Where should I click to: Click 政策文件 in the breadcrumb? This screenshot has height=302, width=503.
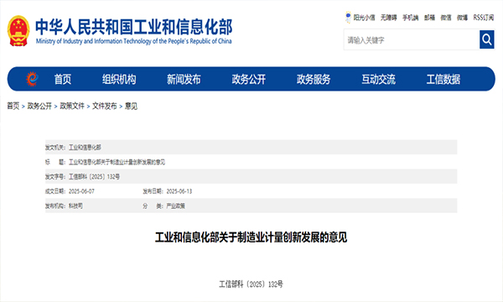[72, 106]
